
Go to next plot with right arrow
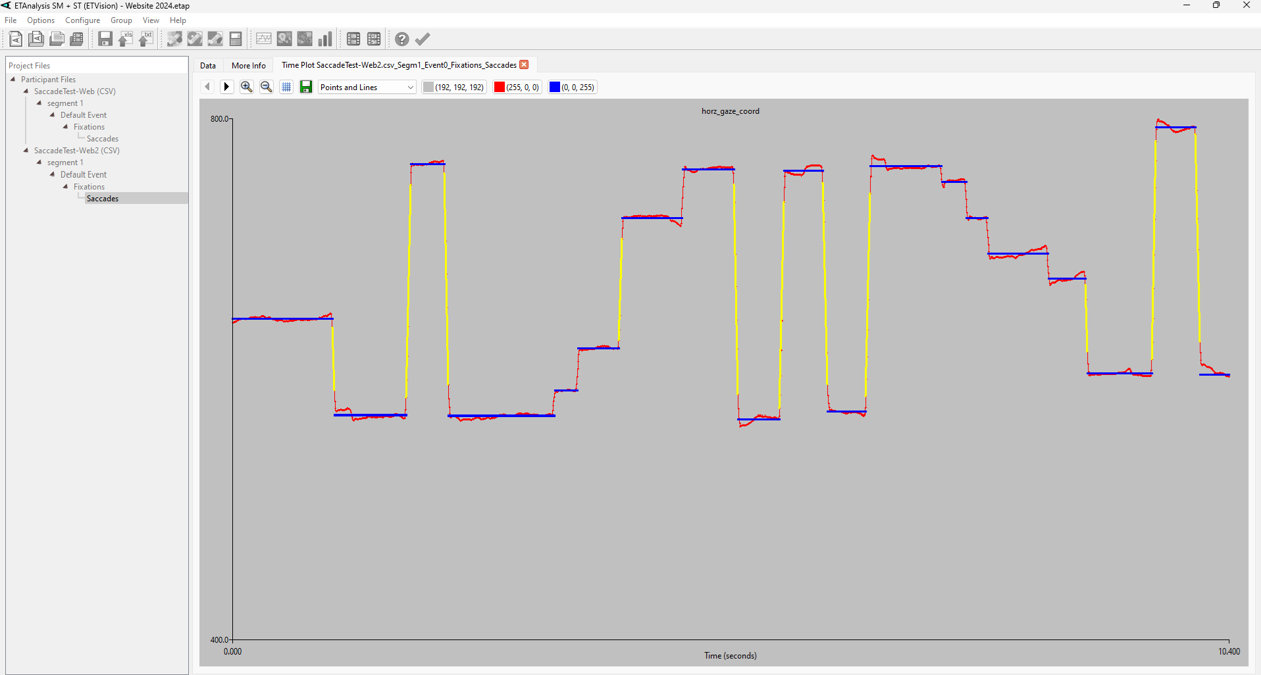(x=227, y=87)
